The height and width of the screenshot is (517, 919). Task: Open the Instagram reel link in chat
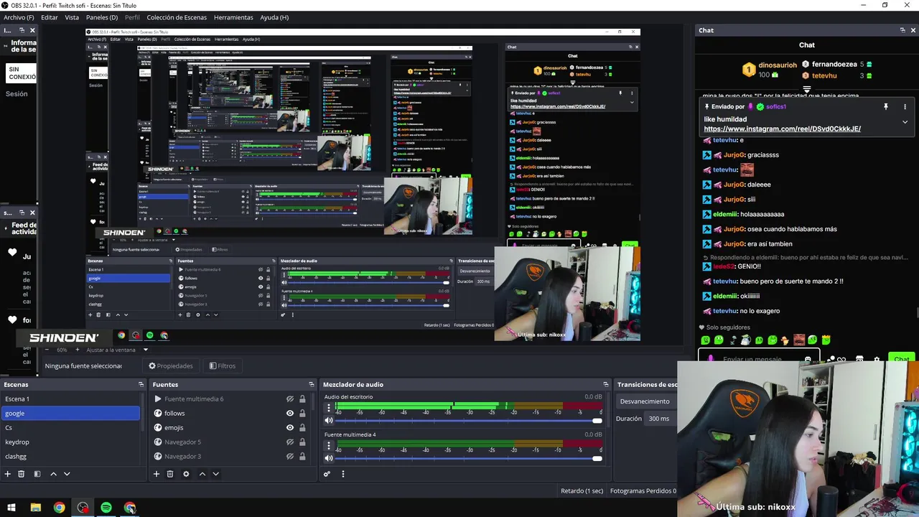point(782,129)
